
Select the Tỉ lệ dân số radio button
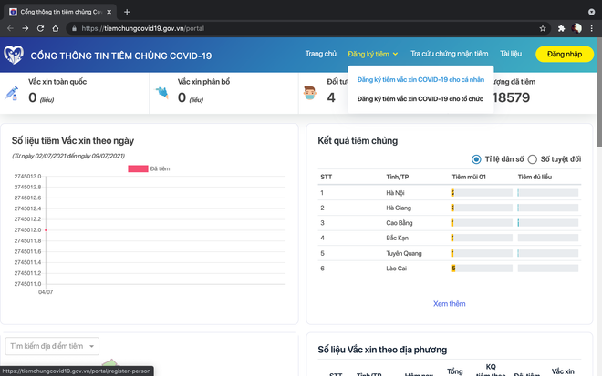476,158
